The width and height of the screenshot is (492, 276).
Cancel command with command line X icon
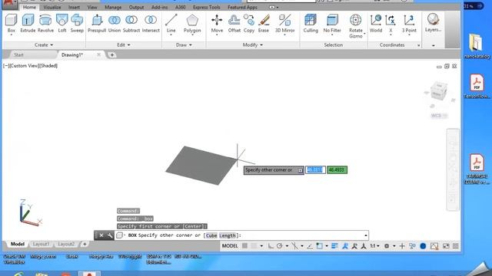[101, 235]
